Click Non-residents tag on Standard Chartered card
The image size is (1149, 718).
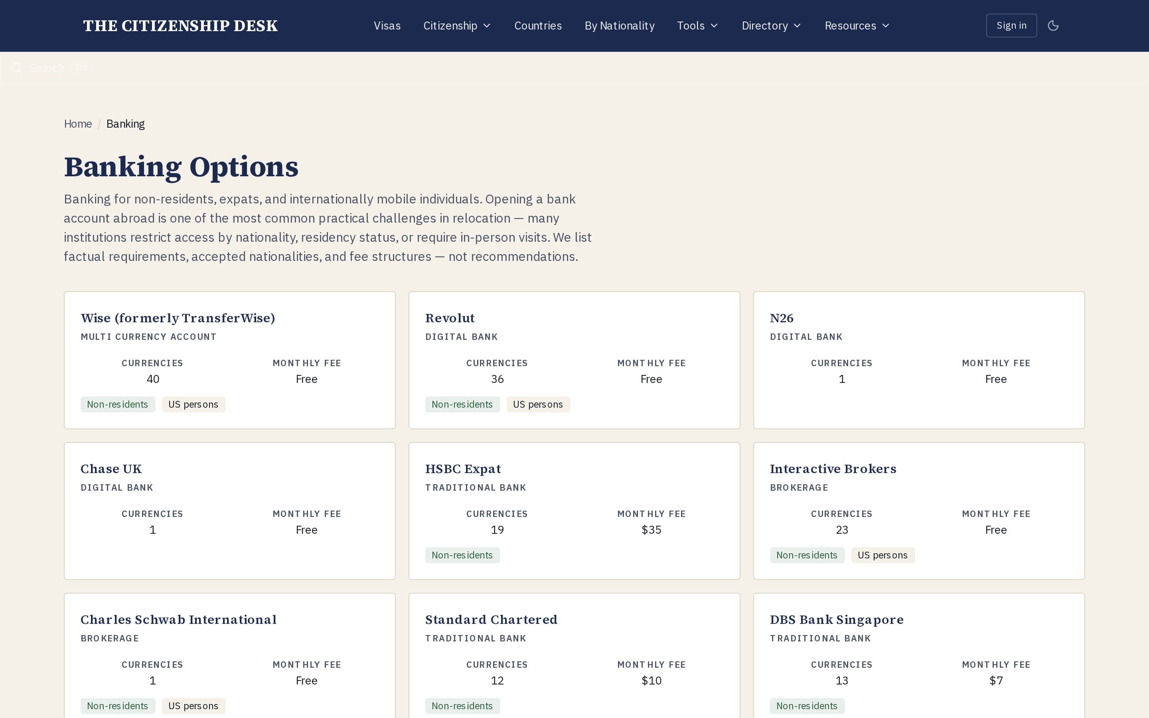coord(462,706)
